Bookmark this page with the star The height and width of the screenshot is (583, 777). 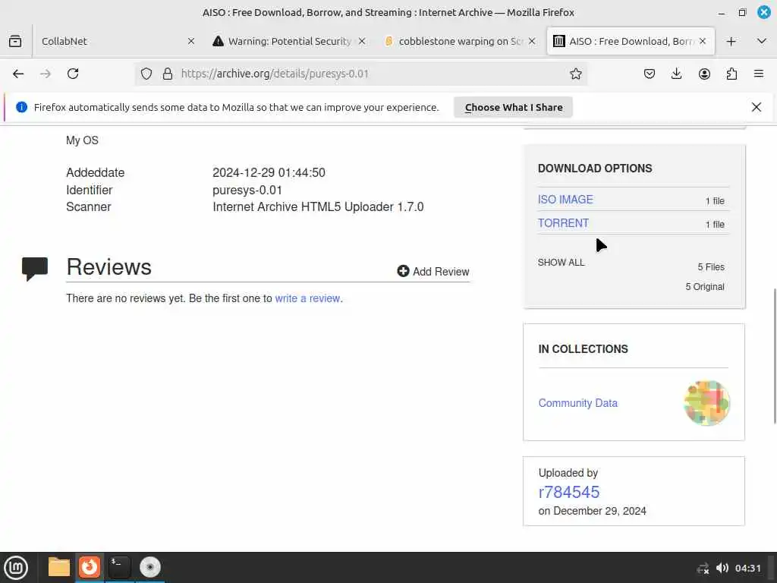575,74
